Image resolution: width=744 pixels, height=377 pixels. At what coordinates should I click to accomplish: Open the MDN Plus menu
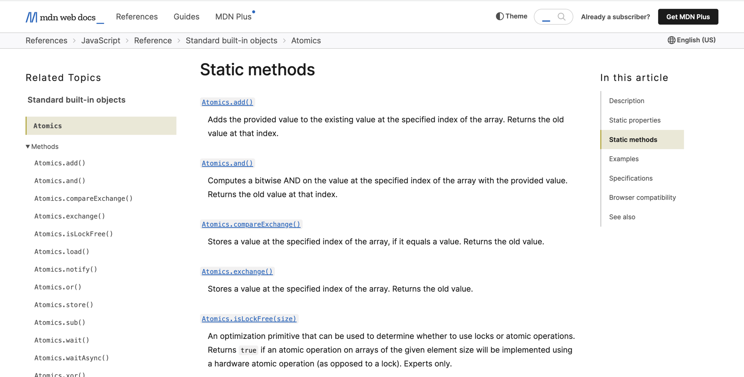pyautogui.click(x=233, y=17)
